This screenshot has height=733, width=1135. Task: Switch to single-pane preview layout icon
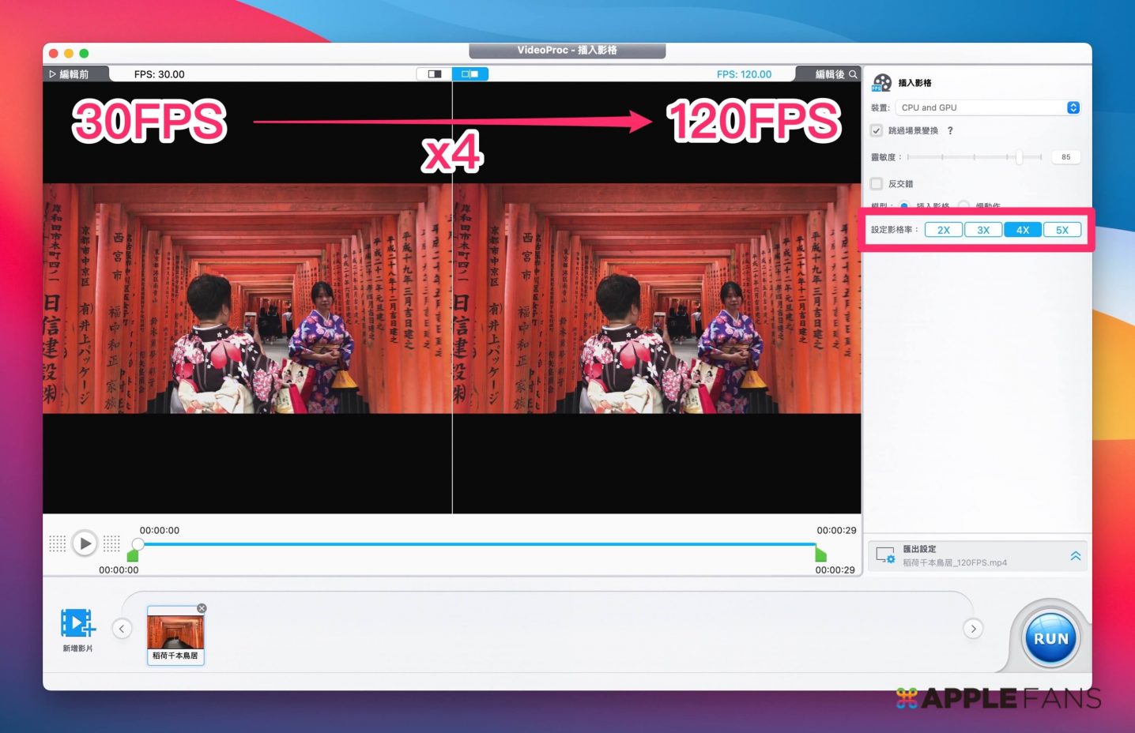434,74
